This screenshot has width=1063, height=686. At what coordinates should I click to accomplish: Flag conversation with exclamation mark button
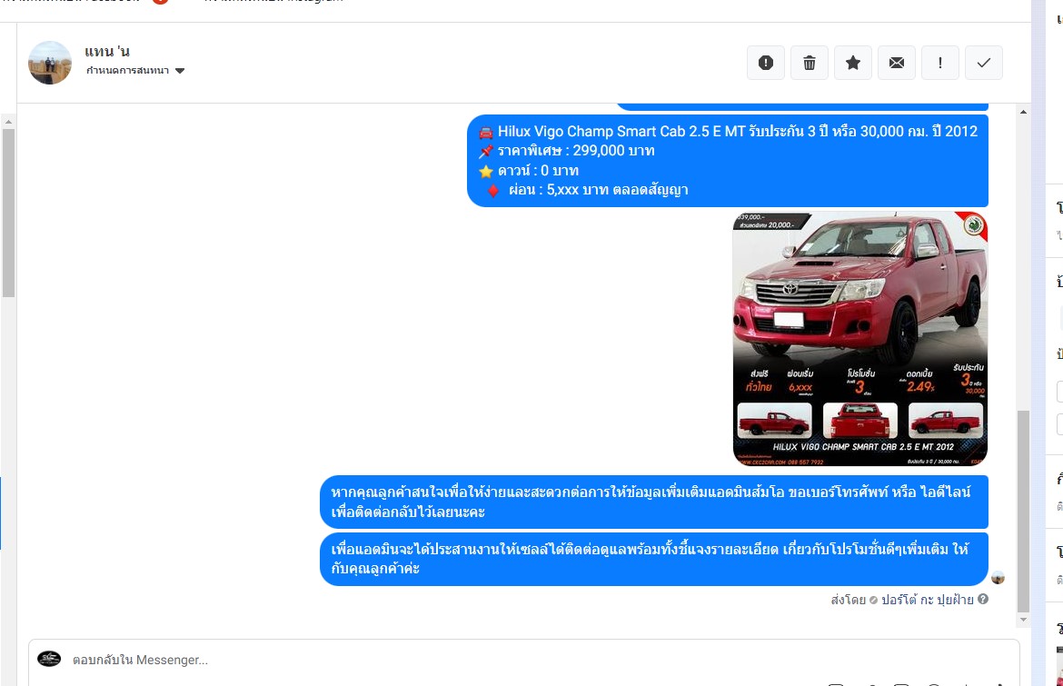939,63
